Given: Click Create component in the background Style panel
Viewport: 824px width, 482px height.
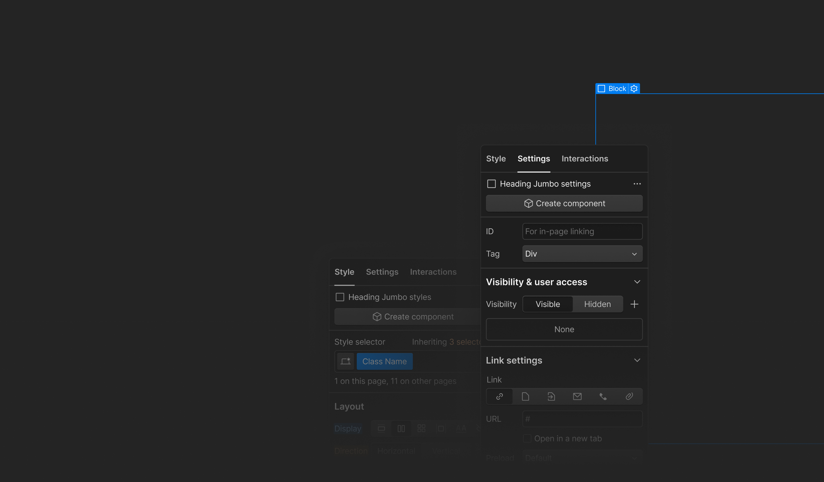Looking at the screenshot, I should 407,317.
